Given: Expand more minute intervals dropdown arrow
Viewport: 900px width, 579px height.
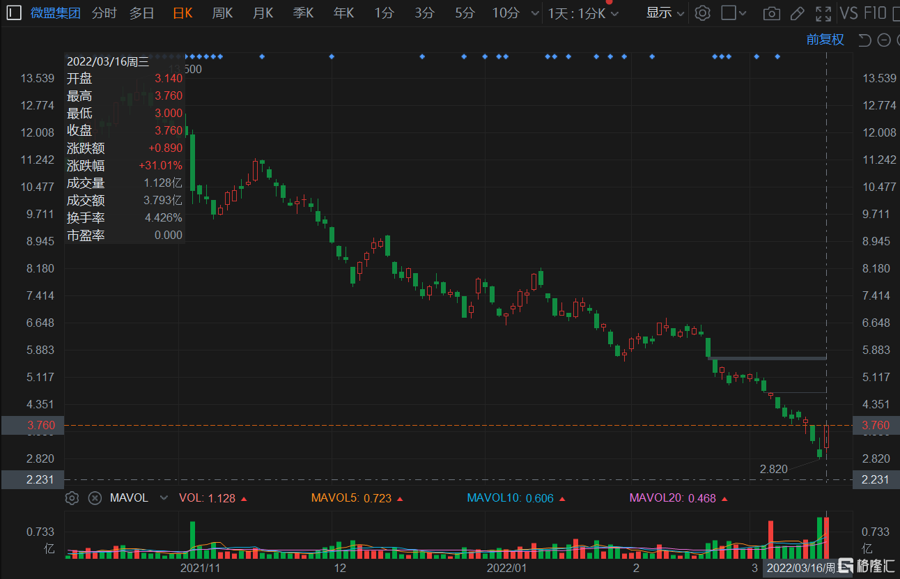Looking at the screenshot, I should coord(535,13).
